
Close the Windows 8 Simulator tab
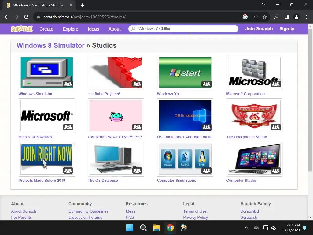coord(71,5)
